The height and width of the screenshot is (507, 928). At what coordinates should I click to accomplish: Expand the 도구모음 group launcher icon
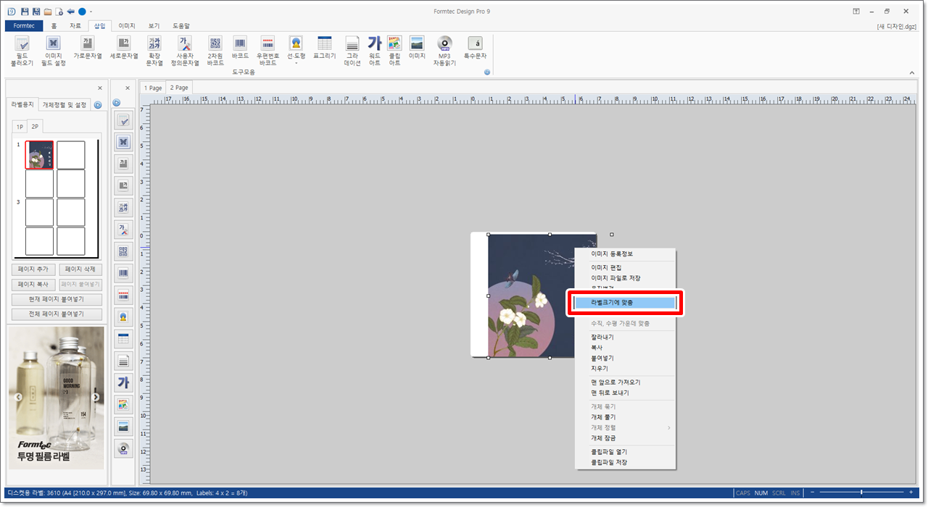(x=487, y=72)
